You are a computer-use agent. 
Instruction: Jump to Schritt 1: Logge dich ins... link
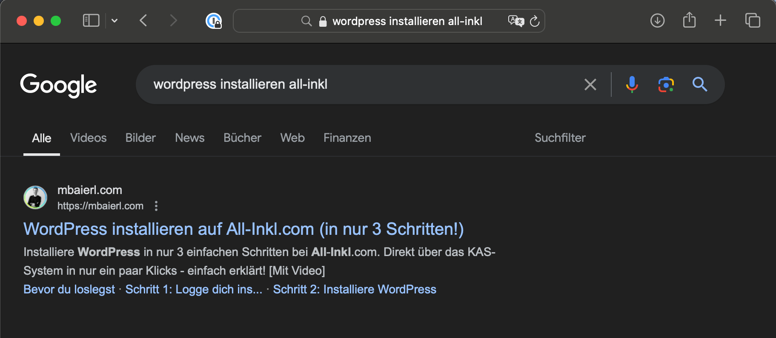pos(194,290)
